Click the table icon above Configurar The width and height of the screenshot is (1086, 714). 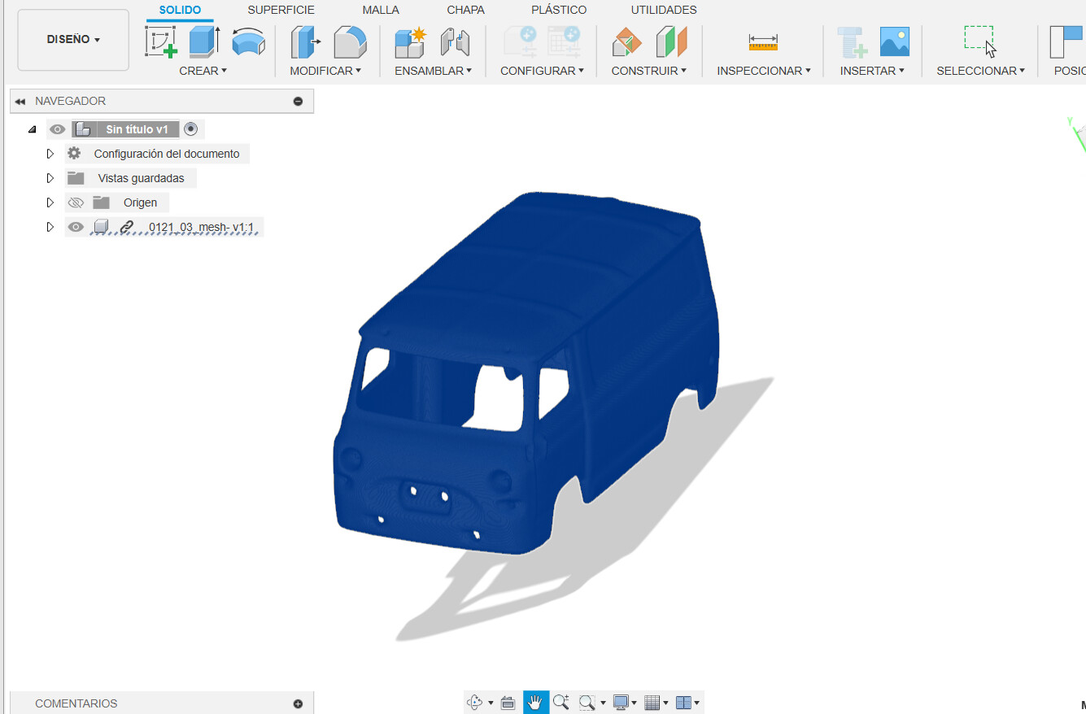coord(563,41)
